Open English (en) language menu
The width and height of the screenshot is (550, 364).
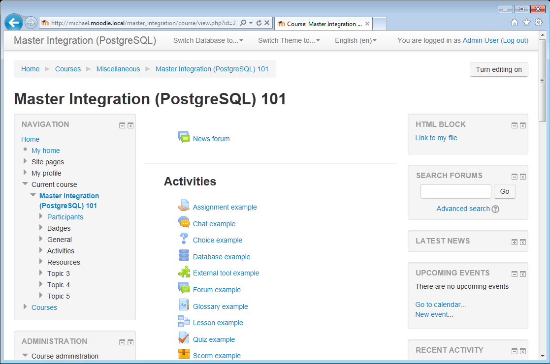(x=356, y=40)
